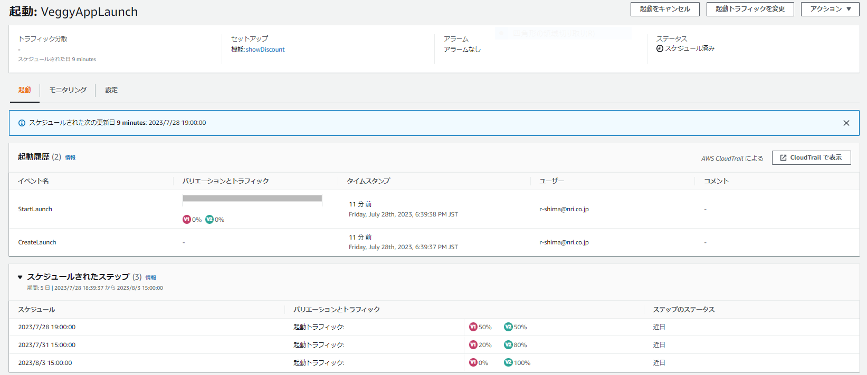Viewport: 867px width, 375px height.
Task: Click the 起動トラフィックを変更 button
Action: coord(750,9)
